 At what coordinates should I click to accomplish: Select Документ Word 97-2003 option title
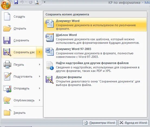pos(74,49)
